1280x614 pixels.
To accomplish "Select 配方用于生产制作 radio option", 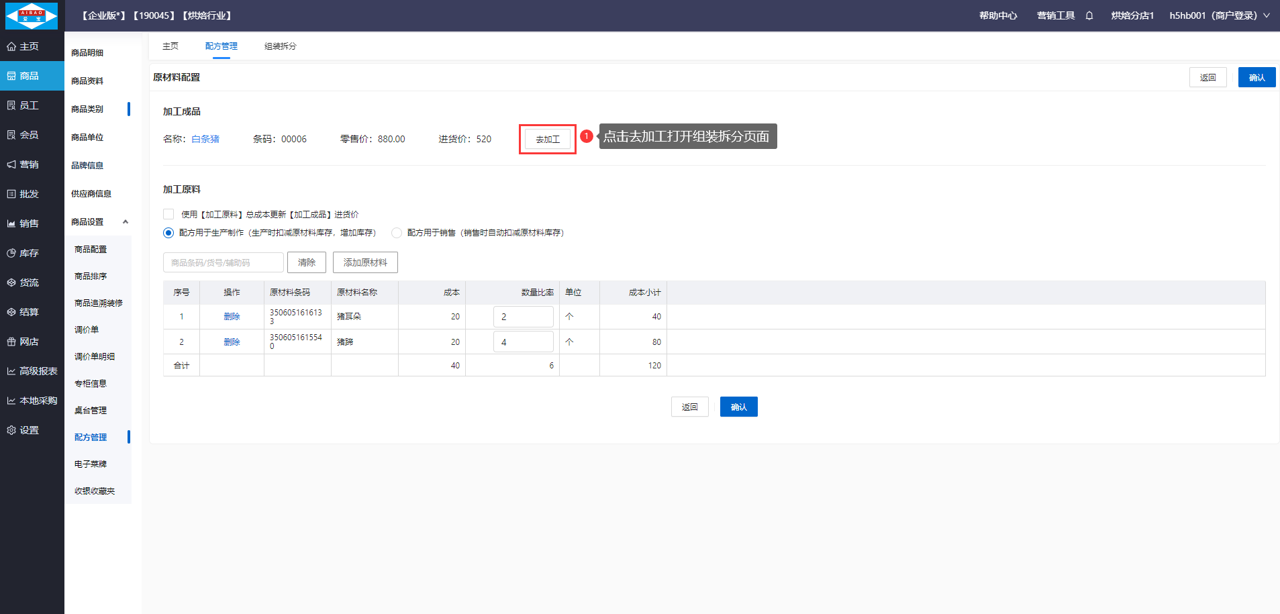I will (168, 233).
